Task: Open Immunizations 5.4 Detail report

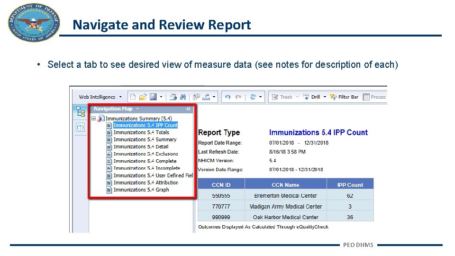Action: (141, 146)
